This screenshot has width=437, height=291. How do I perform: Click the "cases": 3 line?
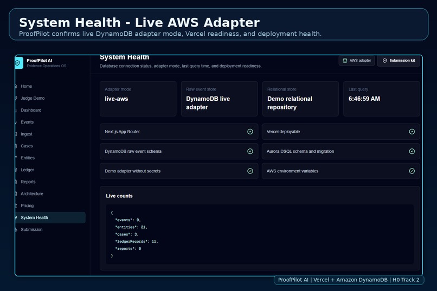pyautogui.click(x=127, y=235)
